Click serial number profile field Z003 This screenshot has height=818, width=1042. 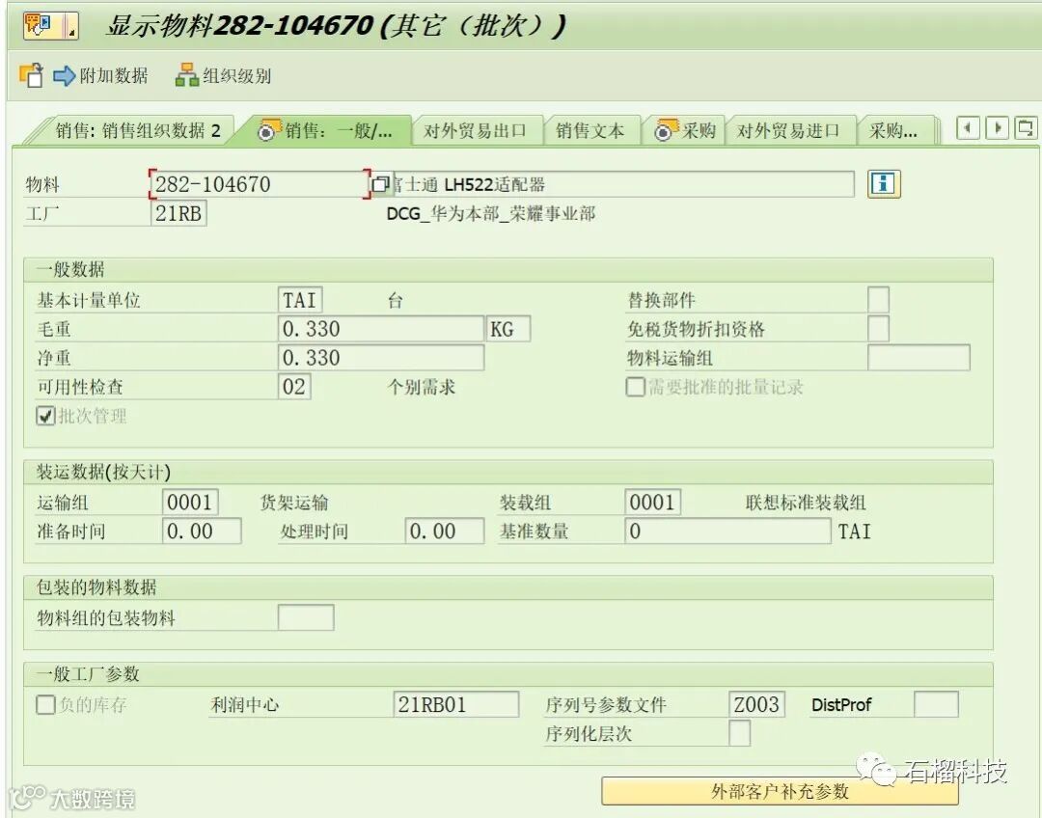tap(757, 704)
